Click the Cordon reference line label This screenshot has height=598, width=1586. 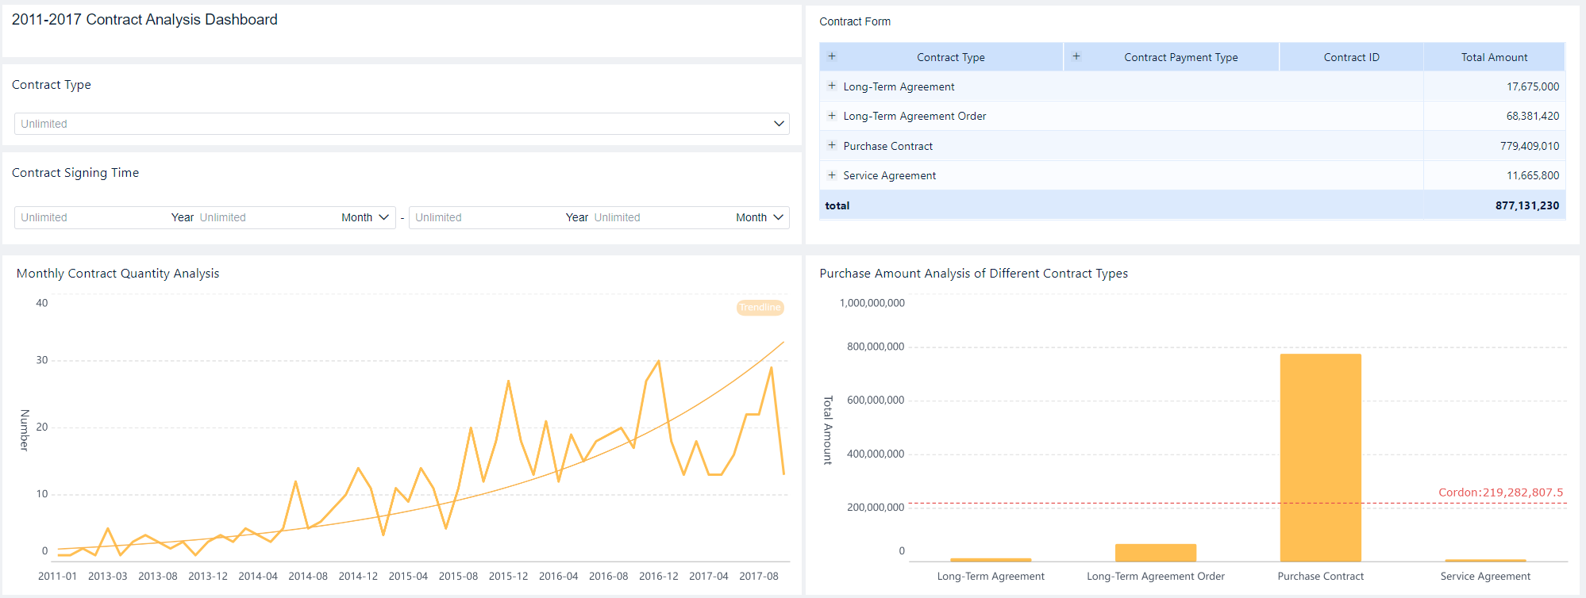1500,493
